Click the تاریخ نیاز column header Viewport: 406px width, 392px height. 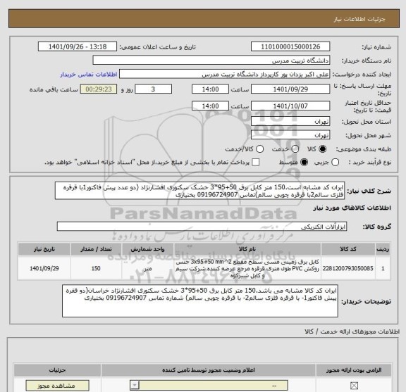44,249
